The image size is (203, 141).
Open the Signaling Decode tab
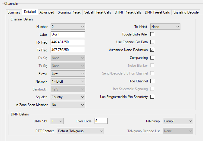[186, 12]
